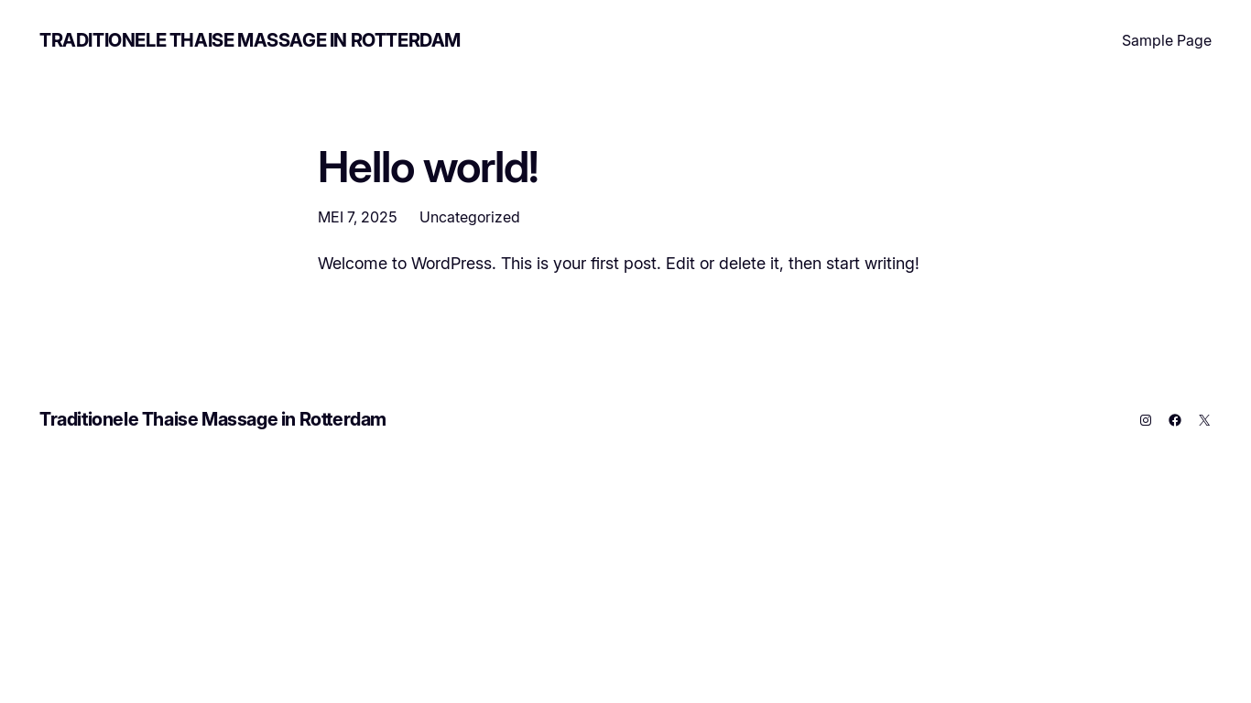The width and height of the screenshot is (1251, 703).
Task: Open the Facebook social icon in the footer
Action: click(x=1175, y=420)
